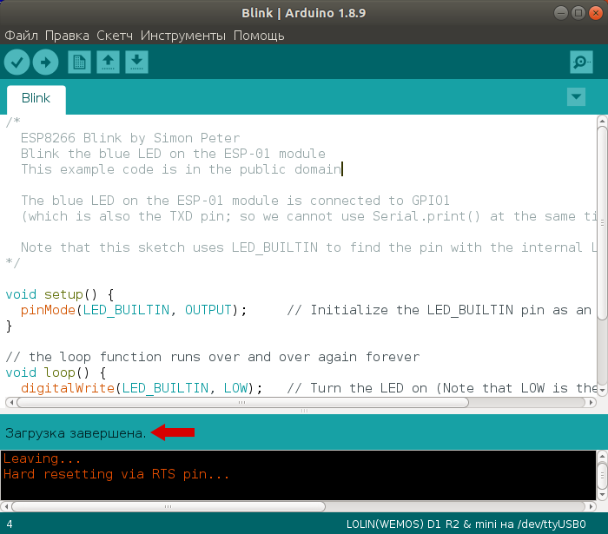Select the Blink sketch tab
The image size is (608, 534).
tap(36, 99)
